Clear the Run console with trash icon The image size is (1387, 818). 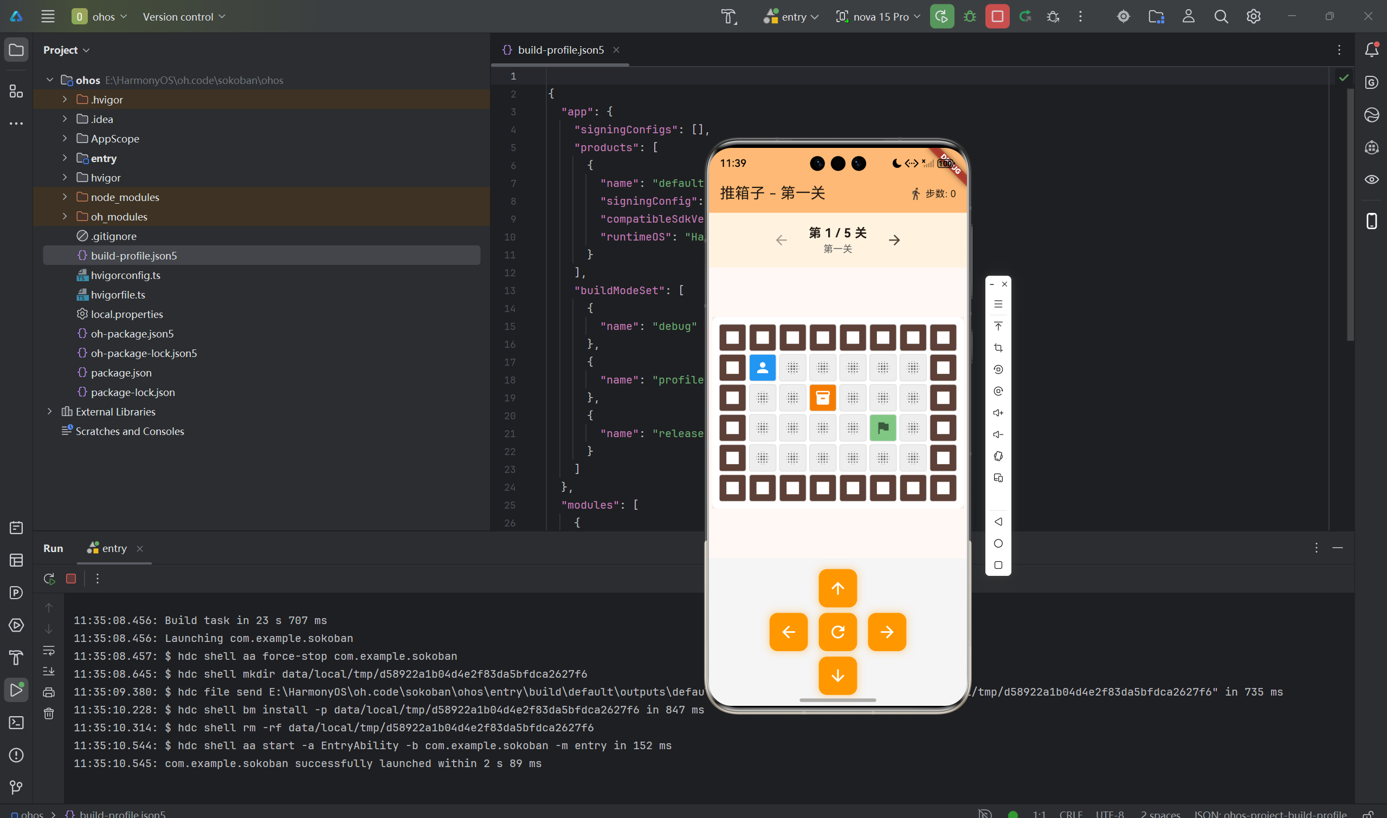[x=49, y=713]
